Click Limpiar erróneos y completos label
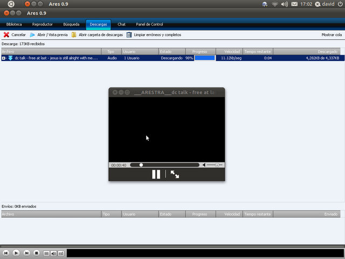This screenshot has height=259, width=345. click(x=157, y=35)
